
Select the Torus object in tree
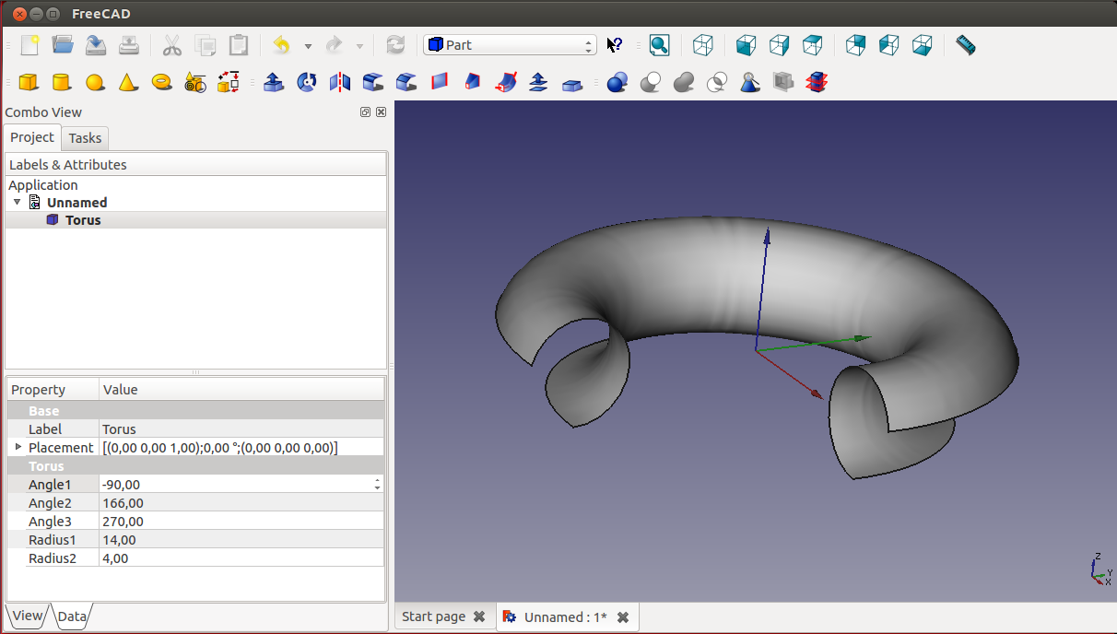[x=83, y=220]
